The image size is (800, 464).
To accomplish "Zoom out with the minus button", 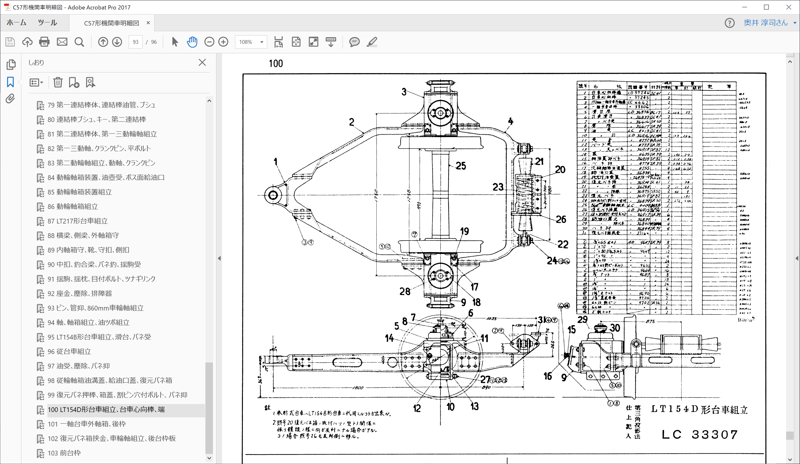I will tap(209, 42).
